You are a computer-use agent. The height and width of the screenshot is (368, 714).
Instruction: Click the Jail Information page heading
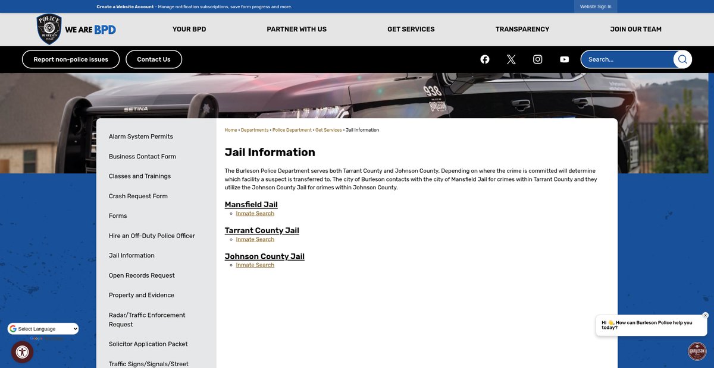pyautogui.click(x=270, y=152)
